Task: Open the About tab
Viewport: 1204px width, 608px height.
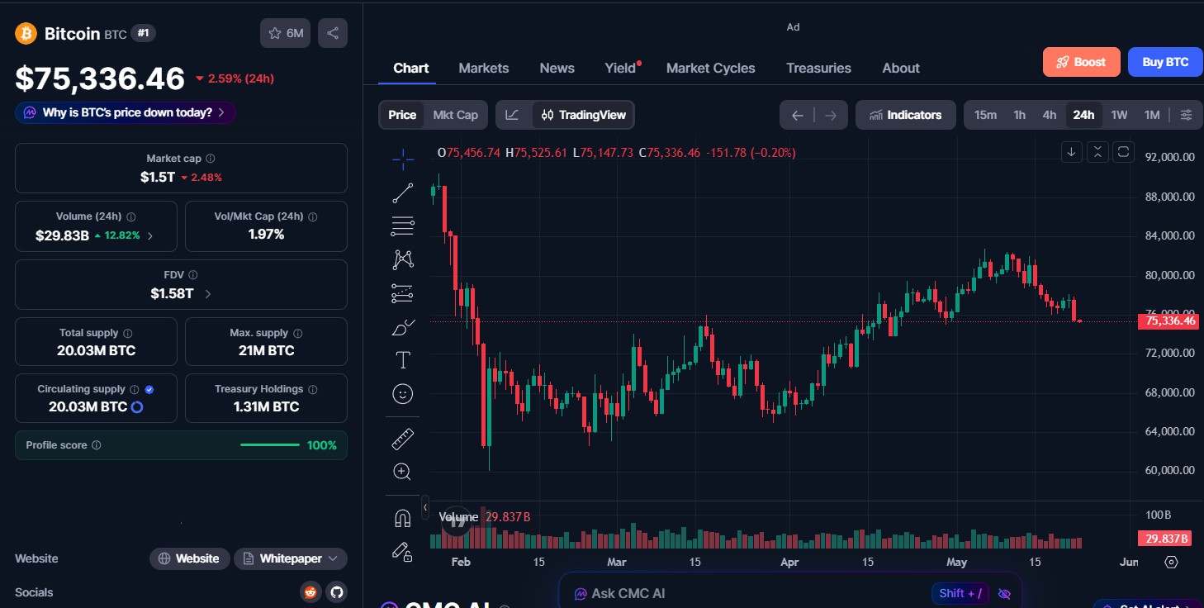Action: click(x=901, y=68)
